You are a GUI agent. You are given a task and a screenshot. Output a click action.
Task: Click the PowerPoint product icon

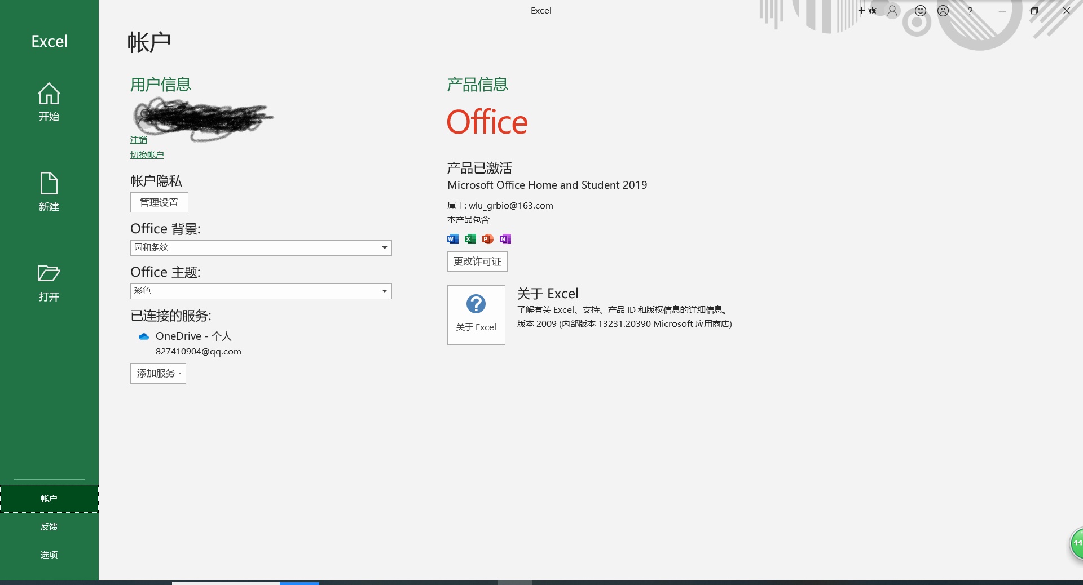(488, 239)
